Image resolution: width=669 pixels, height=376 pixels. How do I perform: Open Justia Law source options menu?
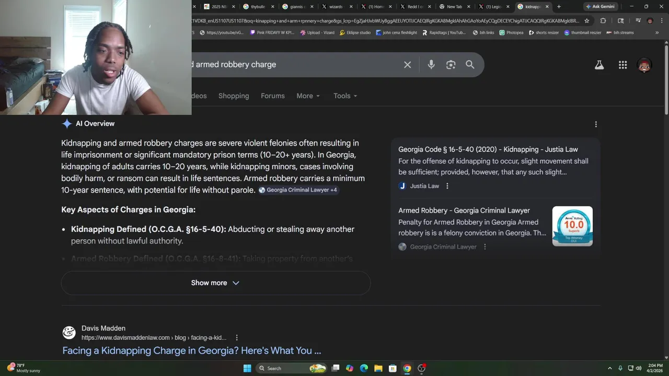447,186
